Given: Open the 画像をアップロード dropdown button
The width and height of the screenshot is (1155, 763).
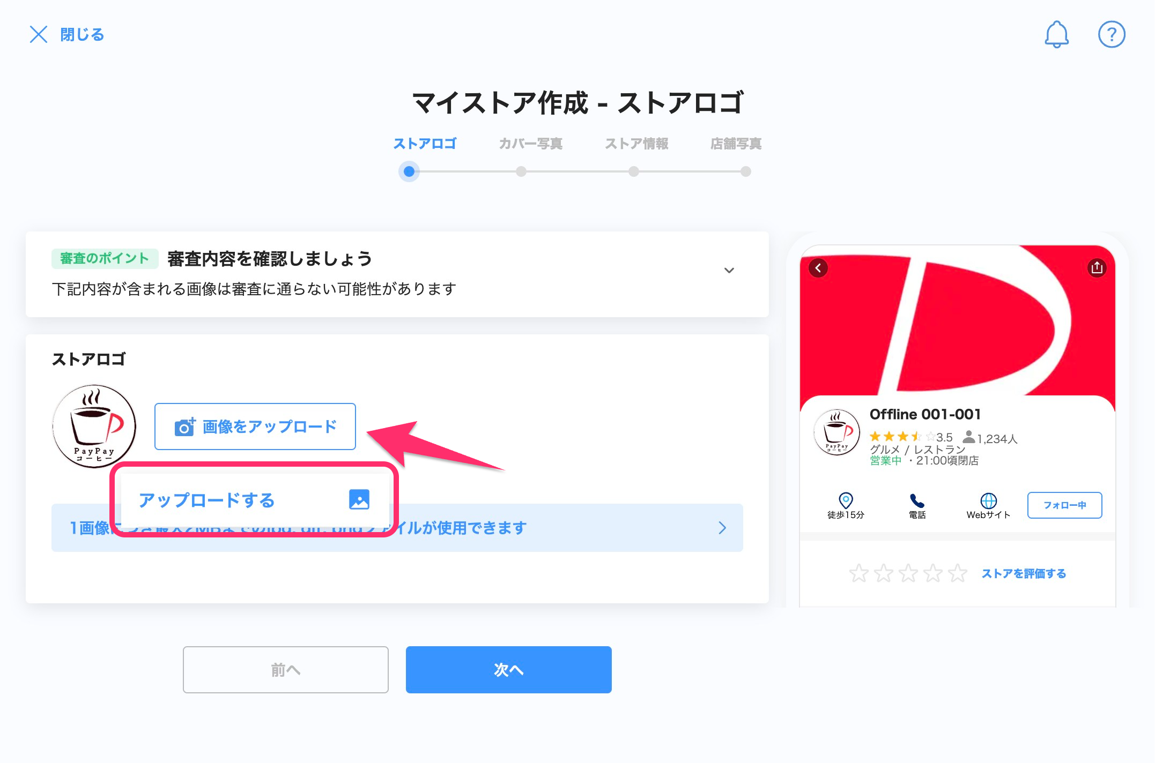Looking at the screenshot, I should [x=255, y=427].
